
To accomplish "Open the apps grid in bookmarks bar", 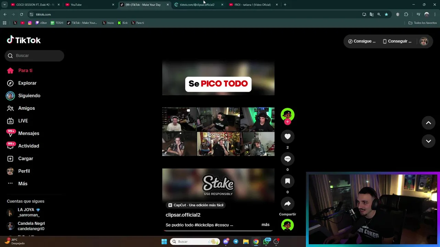I will click(x=4, y=23).
